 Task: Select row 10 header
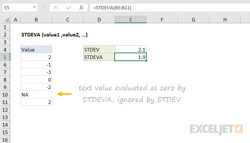pyautogui.click(x=5, y=95)
